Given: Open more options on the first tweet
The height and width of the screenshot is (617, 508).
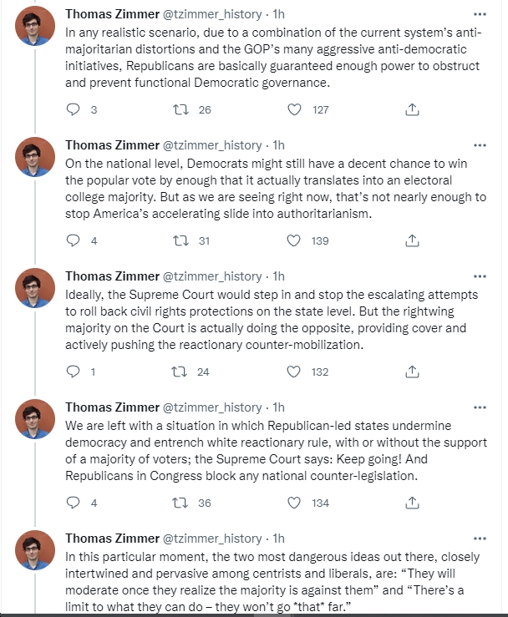Looking at the screenshot, I should click(480, 14).
